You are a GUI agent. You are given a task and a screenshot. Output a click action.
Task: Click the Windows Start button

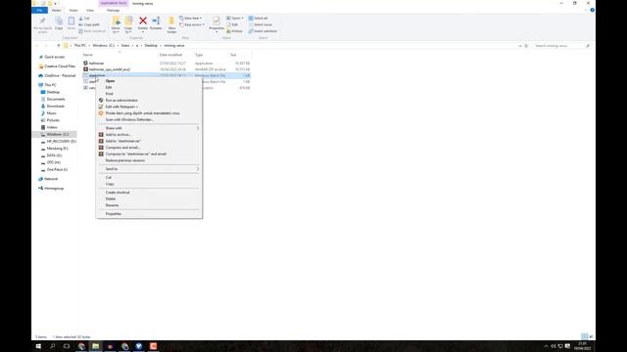tap(38, 346)
